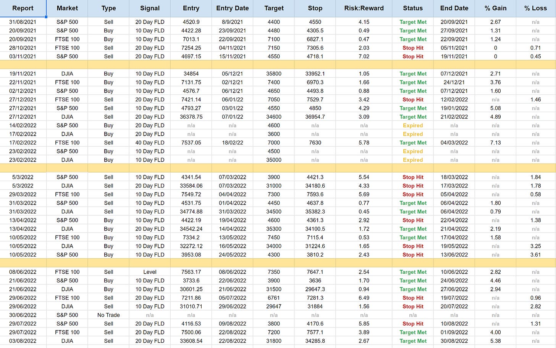The image size is (556, 348).
Task: Click the % loss value 3.25
Action: (x=536, y=246)
